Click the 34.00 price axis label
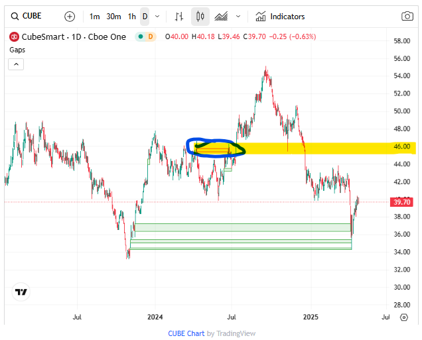Image resolution: width=422 pixels, height=340 pixels. point(402,252)
